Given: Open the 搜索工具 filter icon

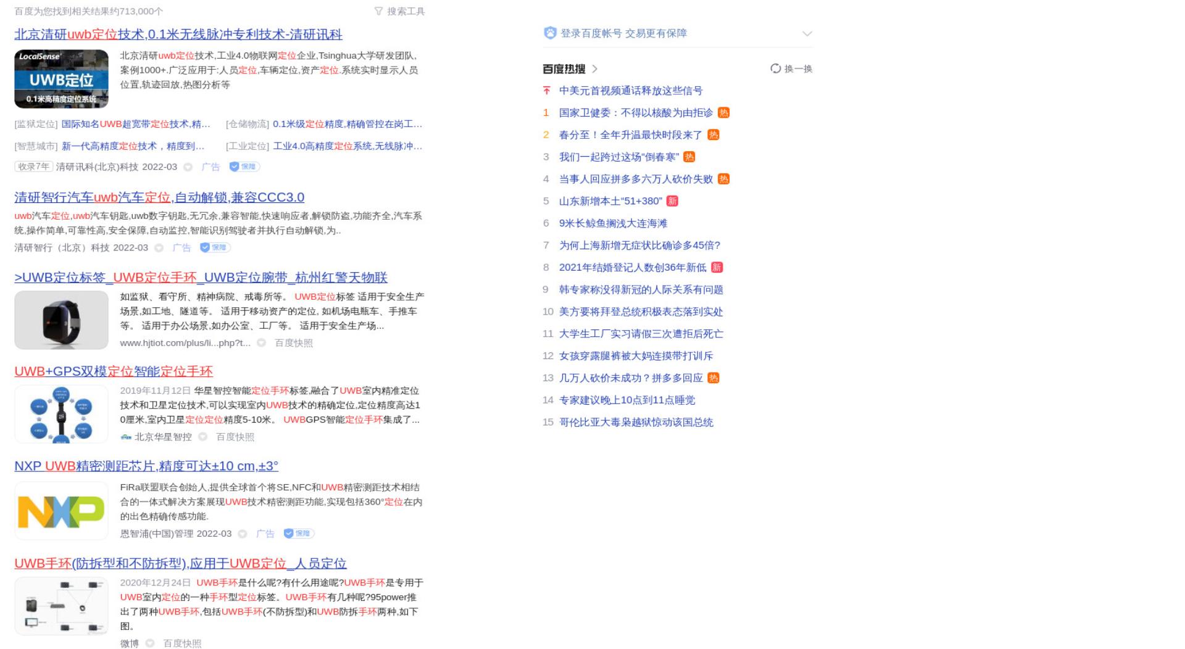Looking at the screenshot, I should (378, 11).
